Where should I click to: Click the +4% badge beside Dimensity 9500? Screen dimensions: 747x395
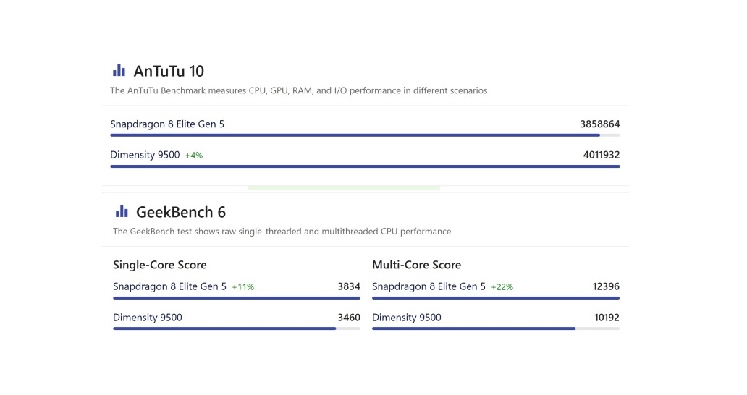click(194, 156)
